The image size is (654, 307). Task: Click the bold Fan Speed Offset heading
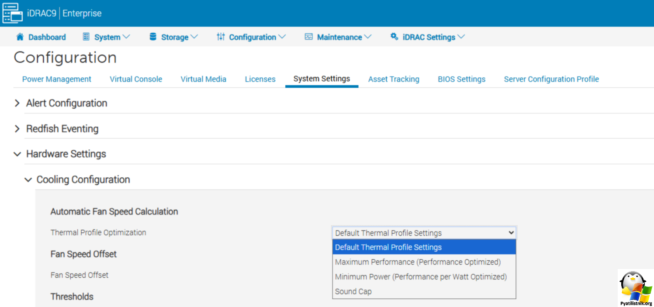tap(83, 254)
